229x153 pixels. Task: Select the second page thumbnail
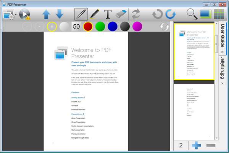[x=194, y=112]
